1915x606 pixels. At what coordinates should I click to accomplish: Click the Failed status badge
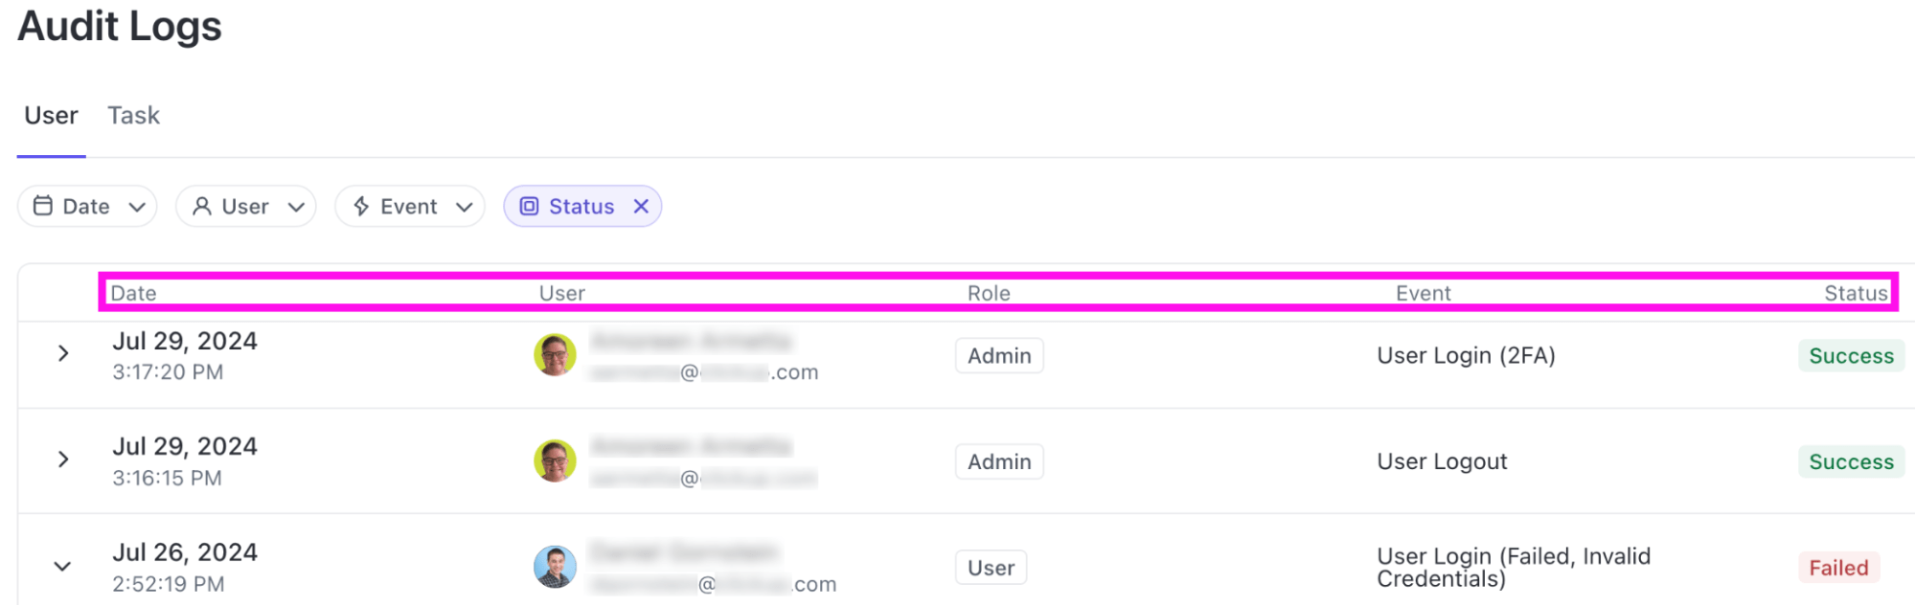click(x=1838, y=567)
